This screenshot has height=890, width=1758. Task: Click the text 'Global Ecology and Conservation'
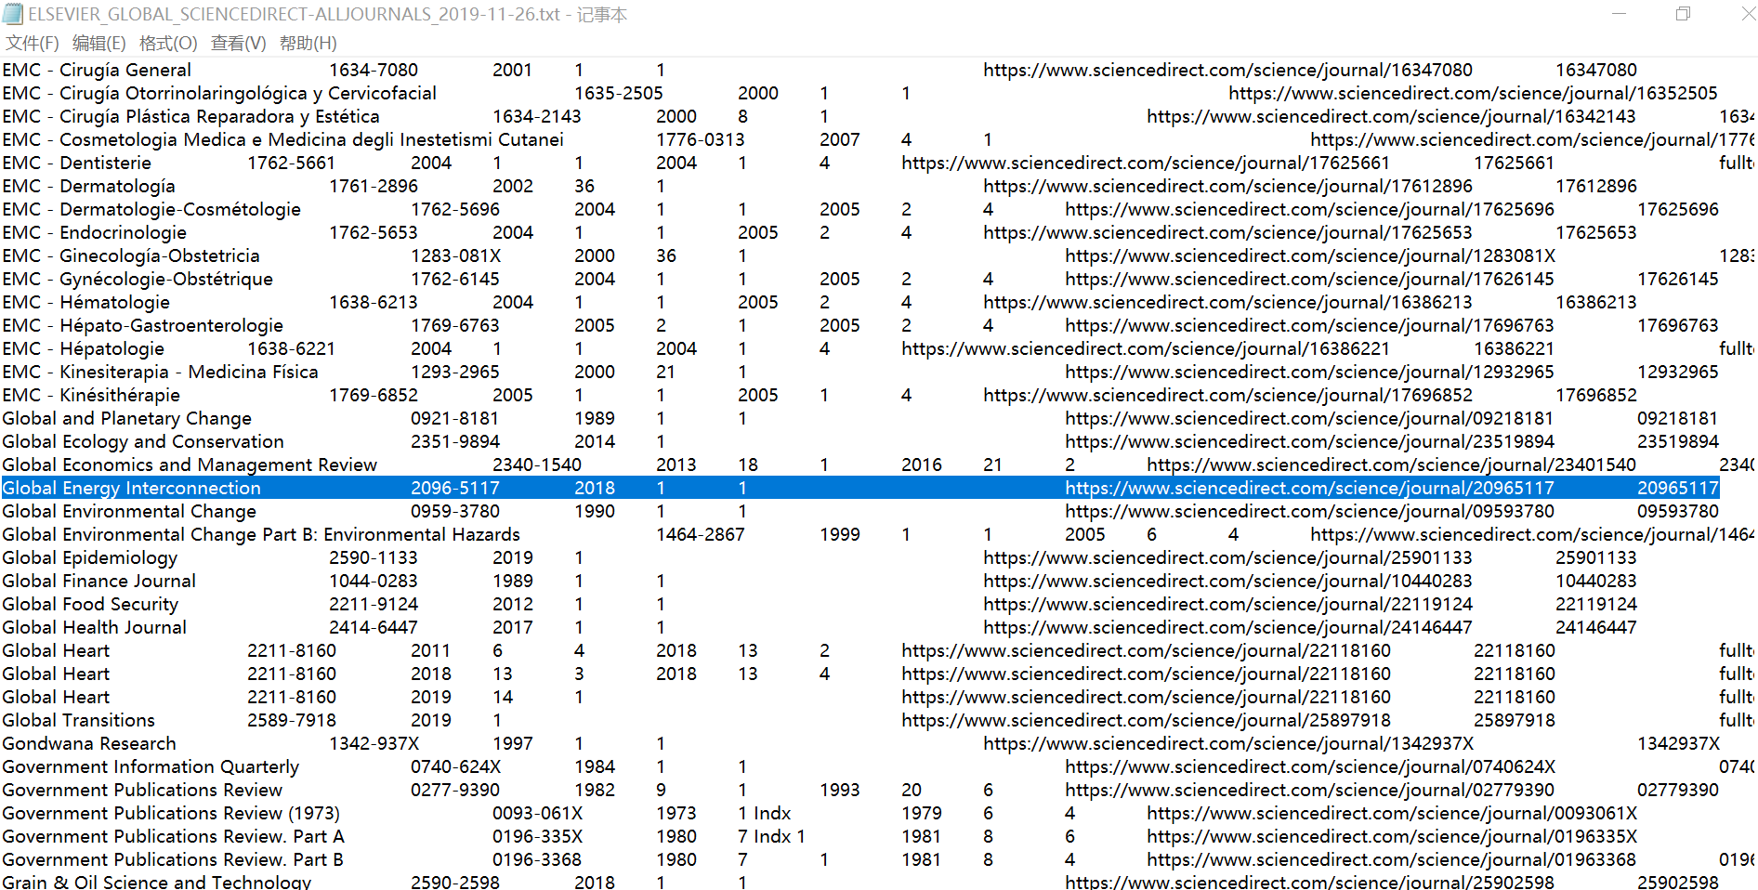click(143, 441)
